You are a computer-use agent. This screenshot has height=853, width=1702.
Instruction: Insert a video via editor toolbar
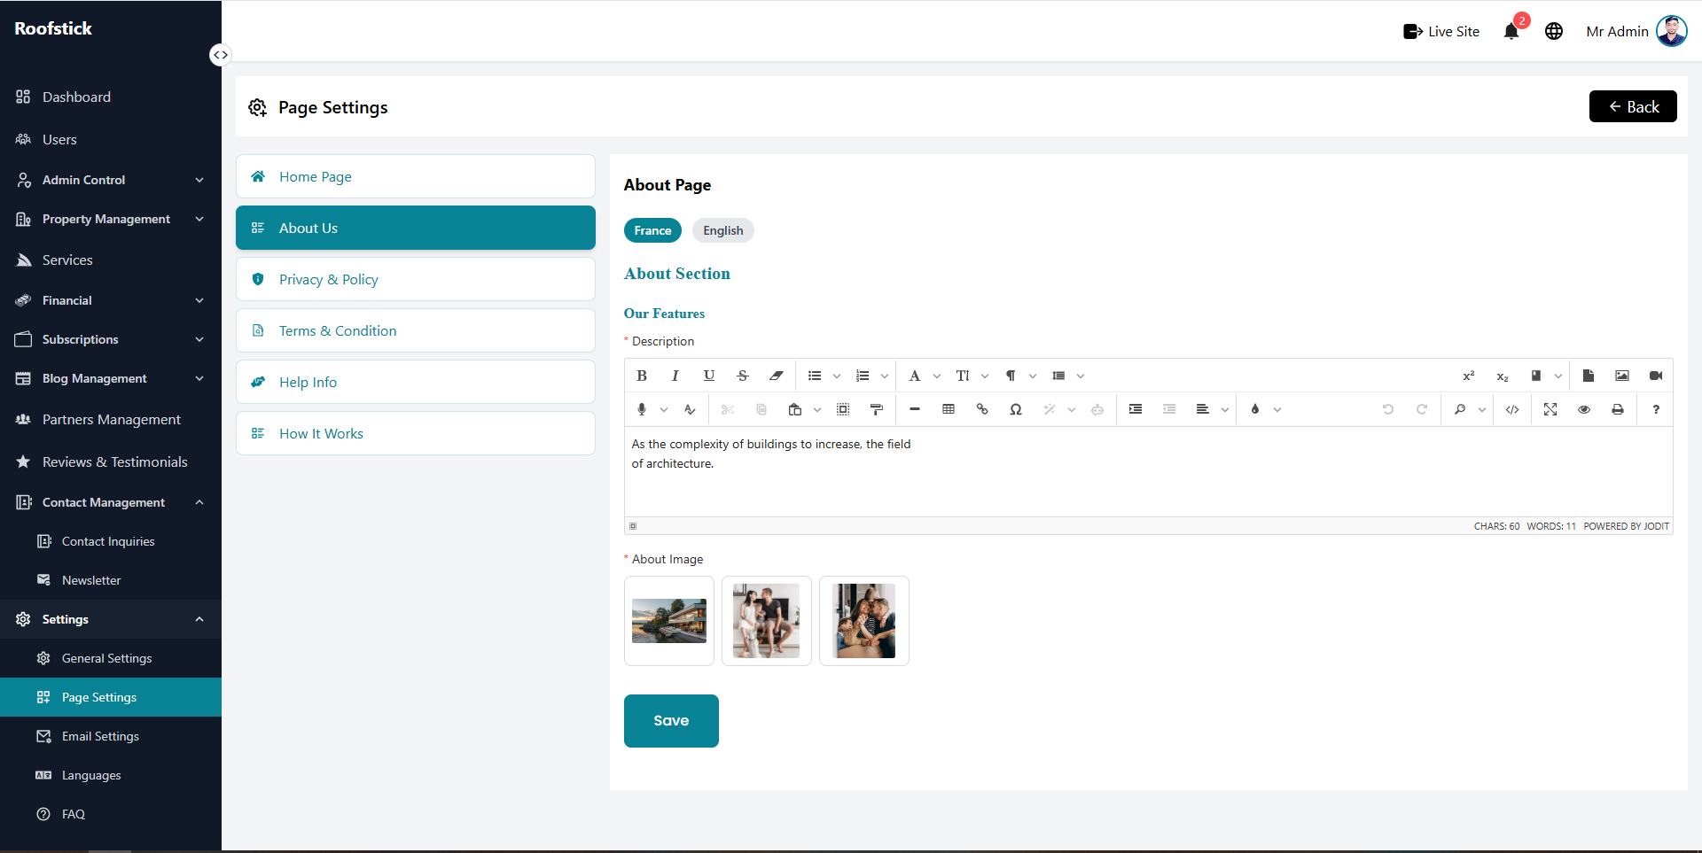click(x=1656, y=376)
